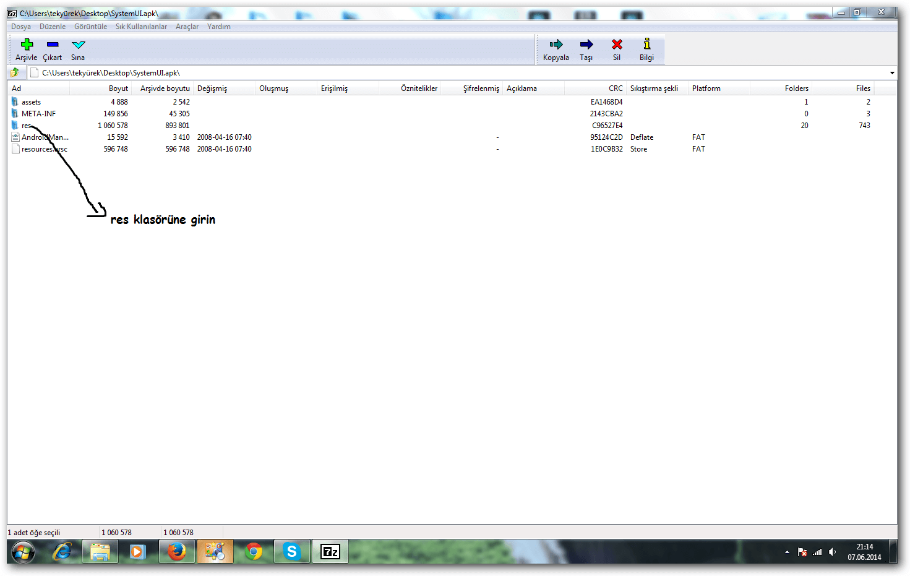Sort by the Folders column header
Screen dimensions: 910x576
pos(781,88)
